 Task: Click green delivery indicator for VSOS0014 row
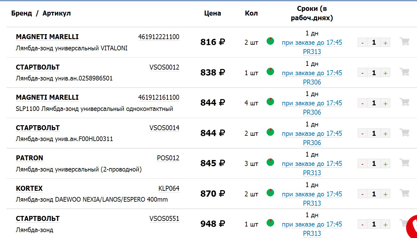pos(270,132)
